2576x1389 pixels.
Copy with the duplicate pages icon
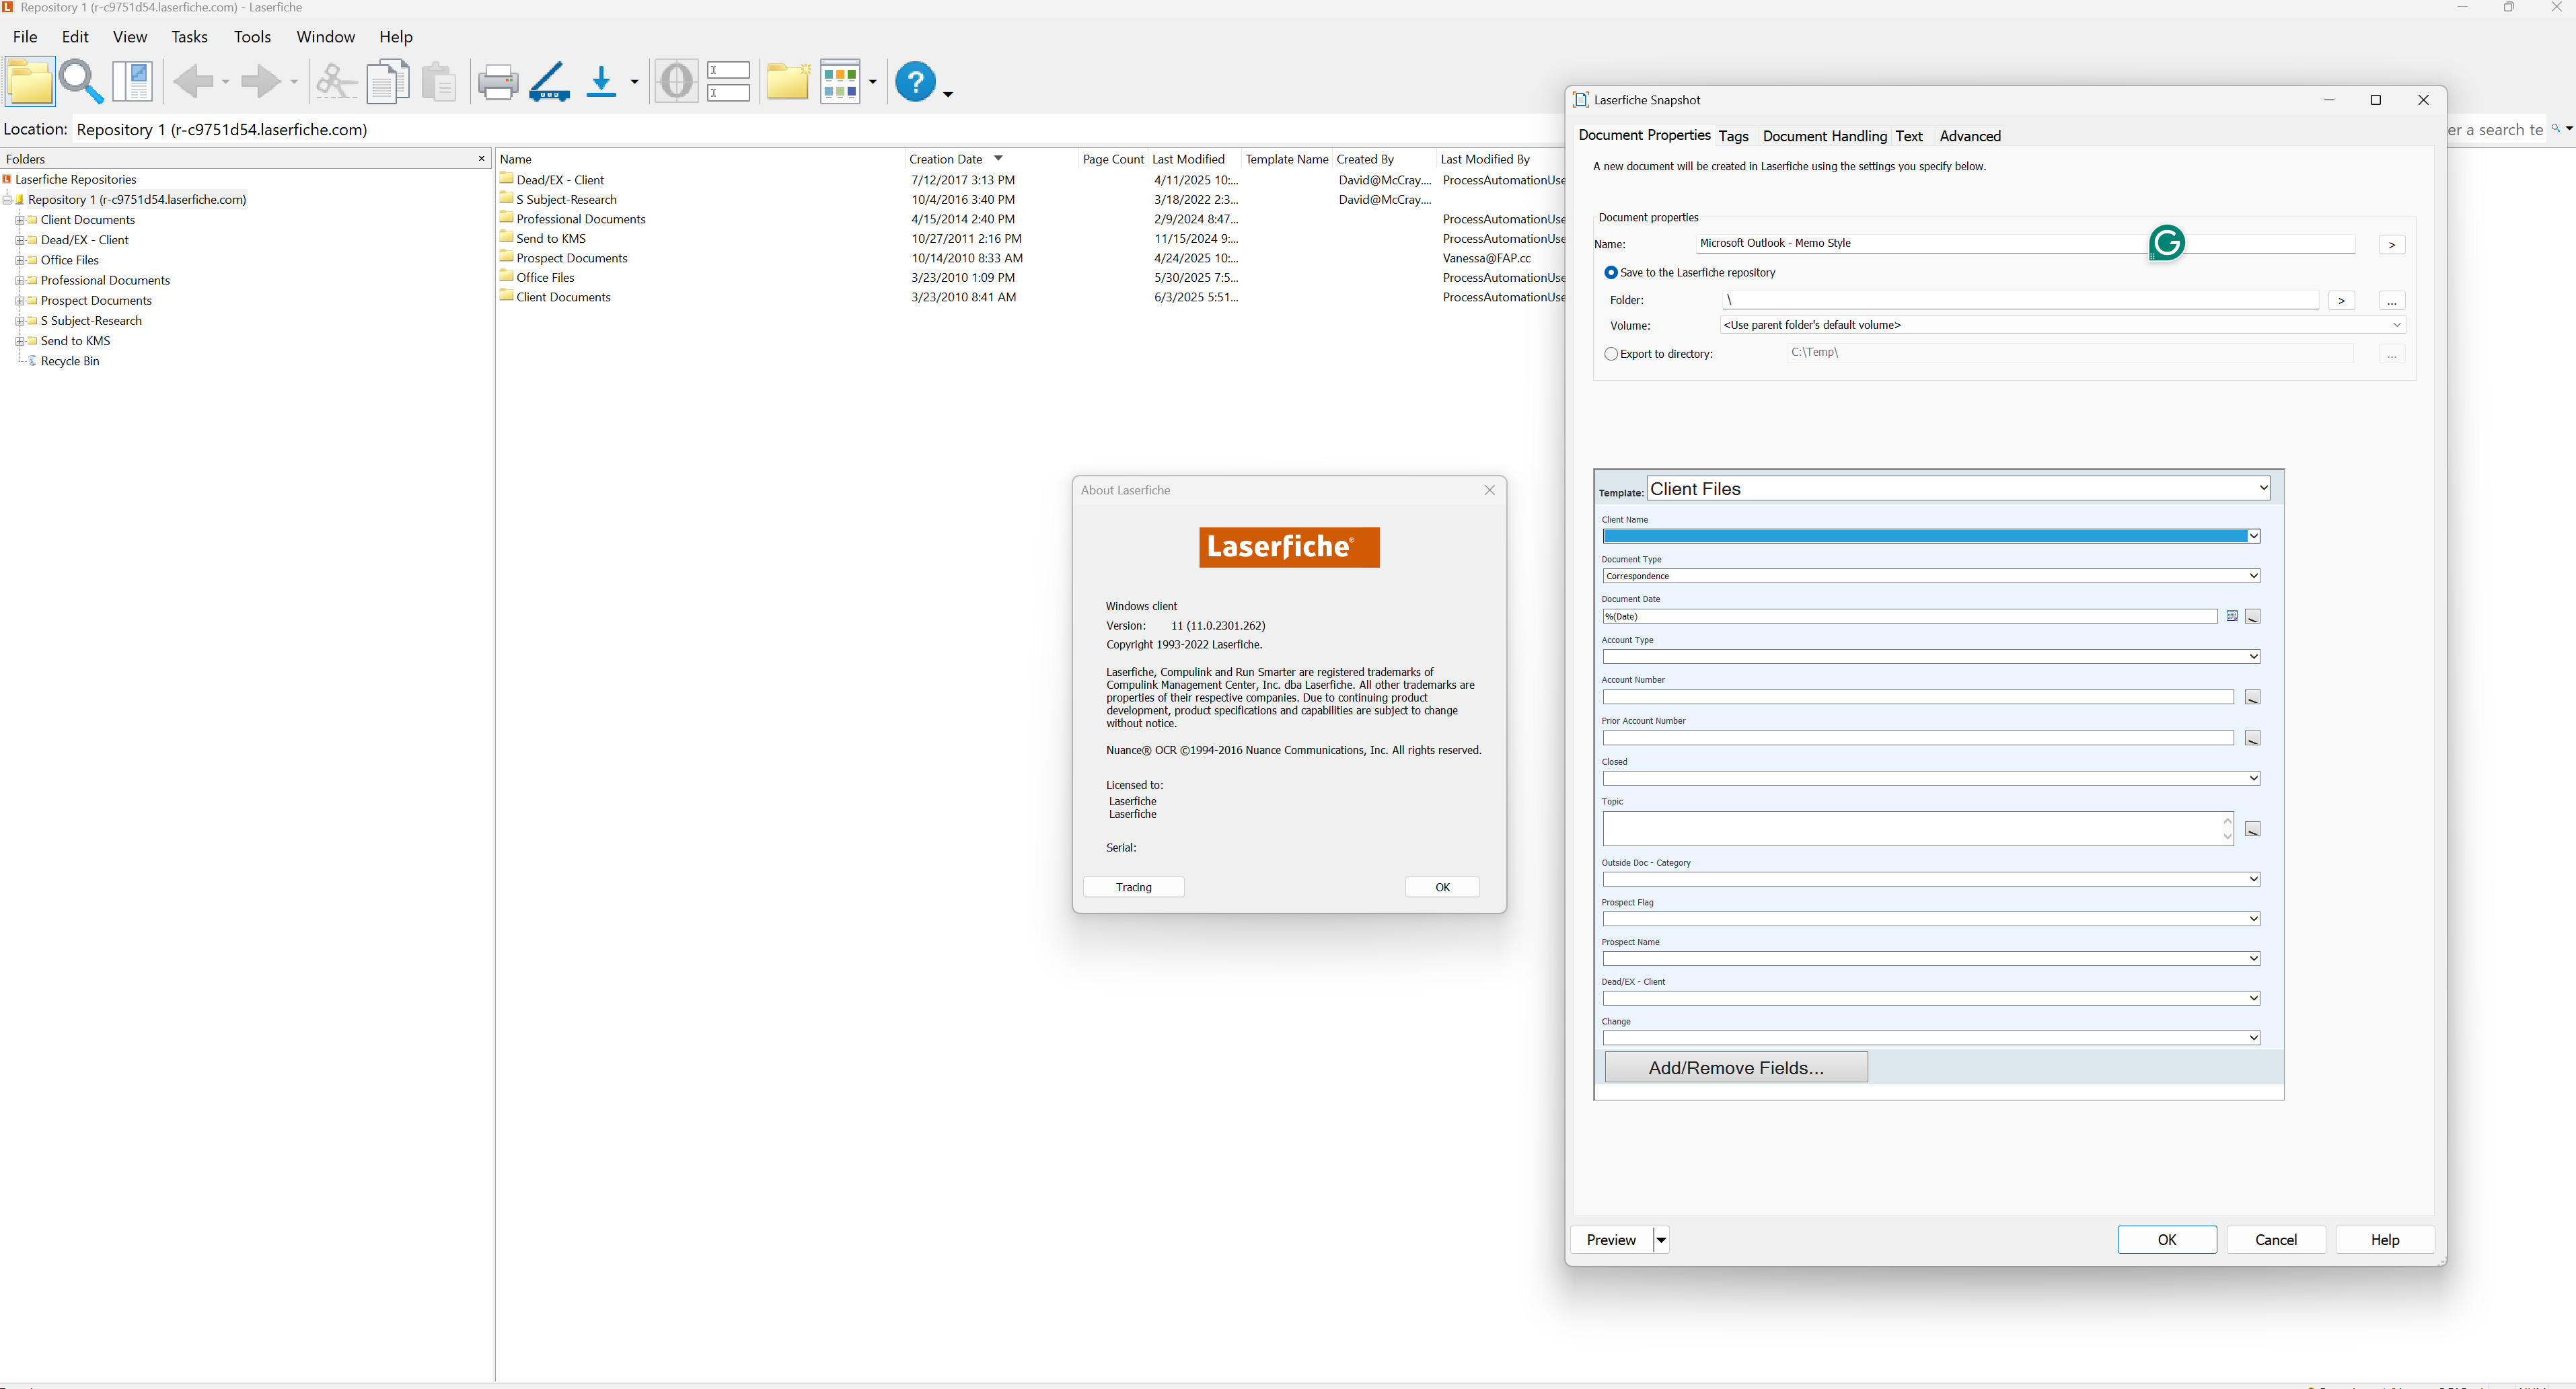388,81
